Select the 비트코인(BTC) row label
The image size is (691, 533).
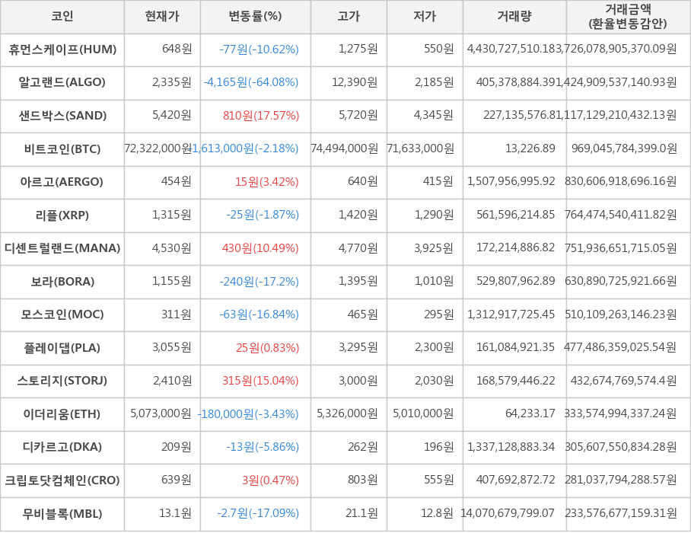62,149
